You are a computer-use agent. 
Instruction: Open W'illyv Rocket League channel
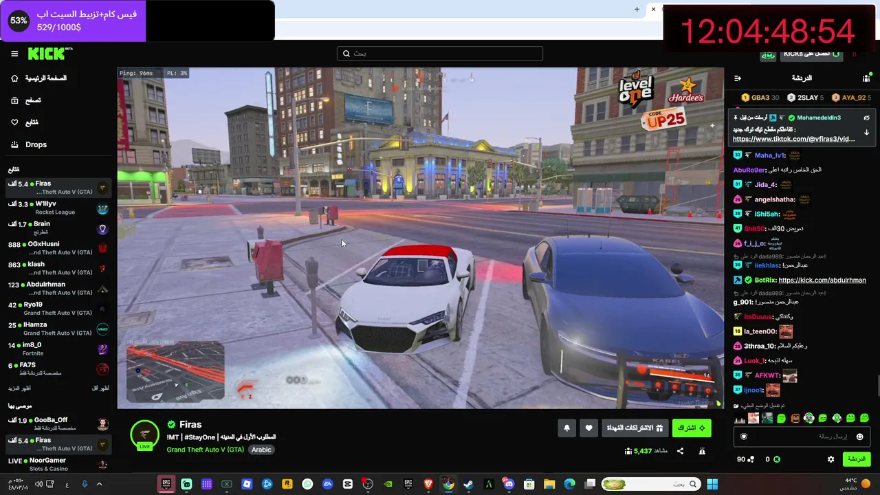pos(58,208)
